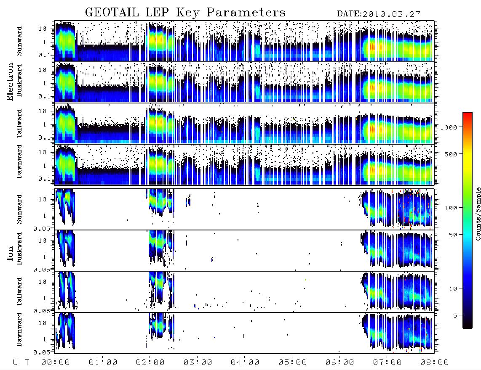Screen dimensions: 481x370
Task: Click the "07:00" time tick label
Action: (x=387, y=362)
